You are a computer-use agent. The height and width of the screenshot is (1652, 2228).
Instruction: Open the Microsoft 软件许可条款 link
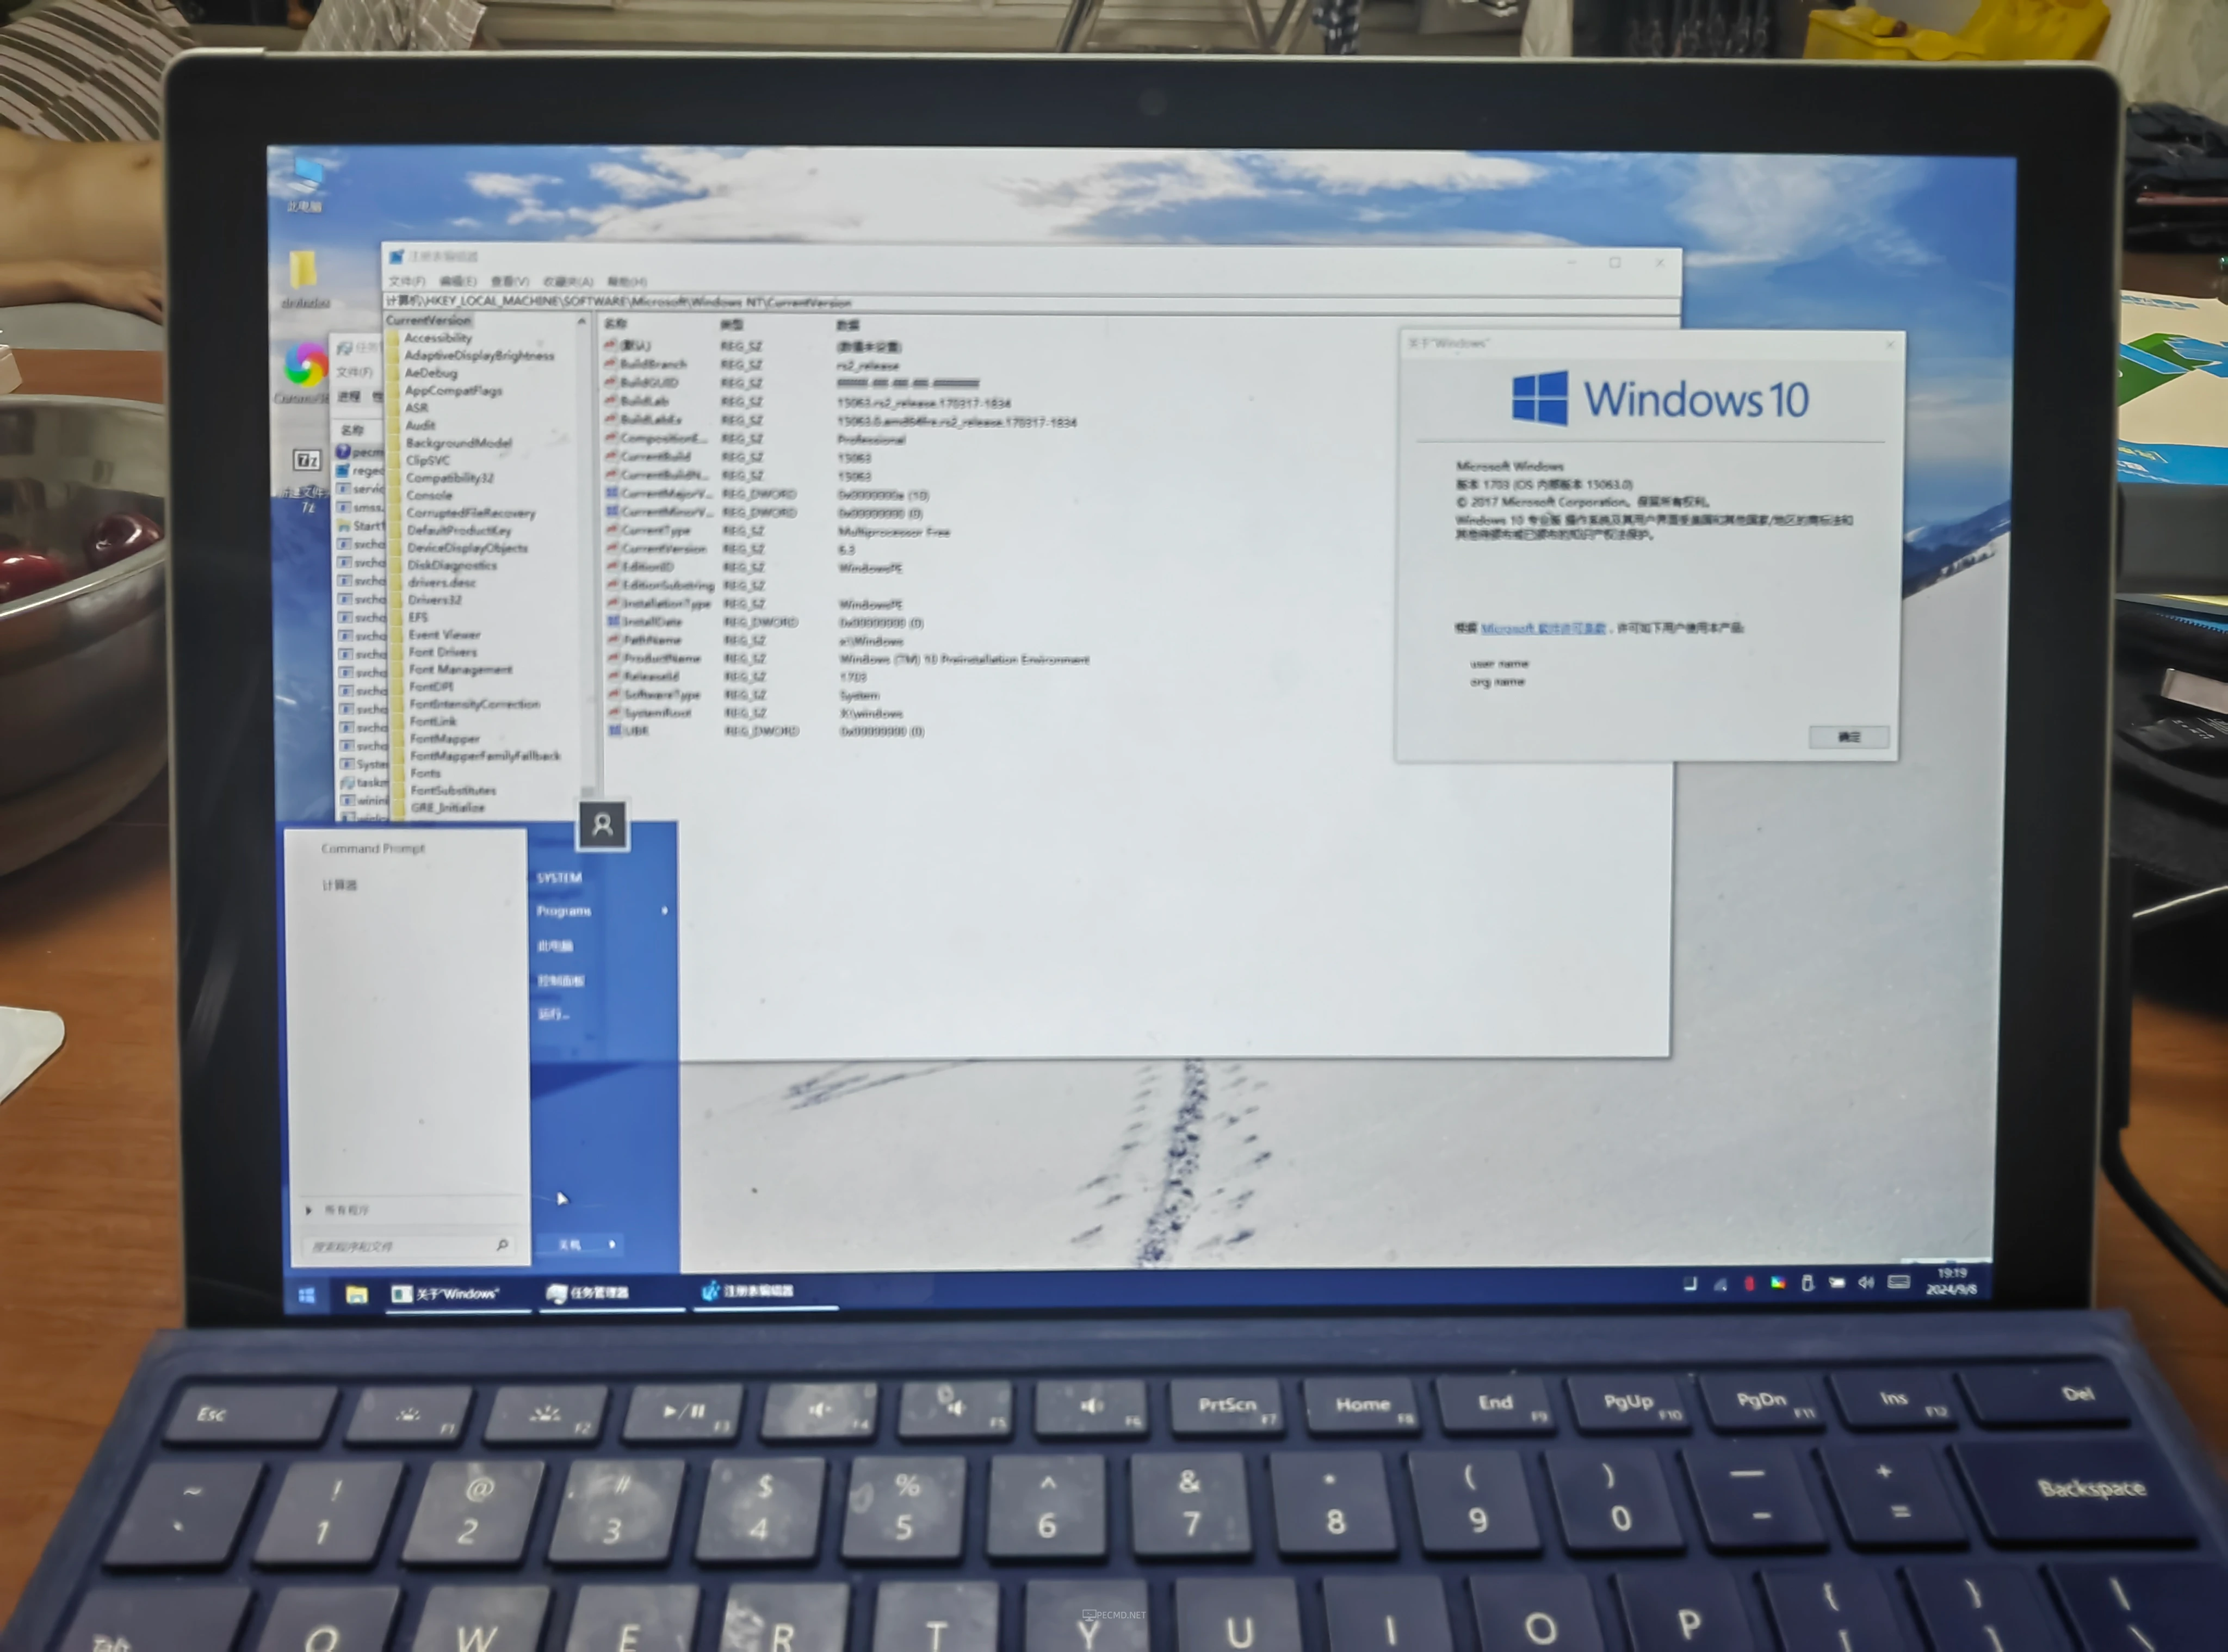(x=1543, y=628)
